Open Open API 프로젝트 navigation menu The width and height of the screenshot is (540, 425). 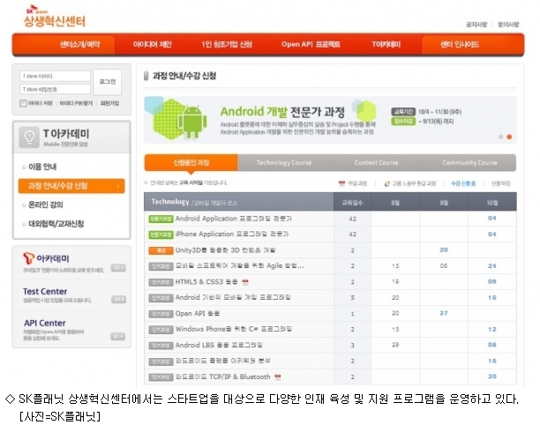311,44
